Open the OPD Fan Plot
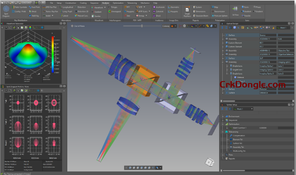 tap(50, 7)
